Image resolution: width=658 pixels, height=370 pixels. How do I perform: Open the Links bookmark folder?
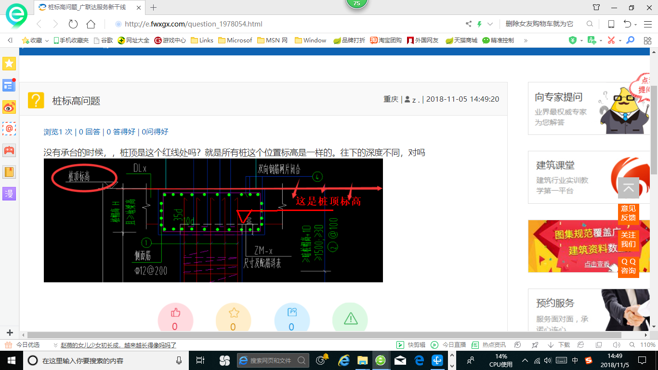point(202,40)
